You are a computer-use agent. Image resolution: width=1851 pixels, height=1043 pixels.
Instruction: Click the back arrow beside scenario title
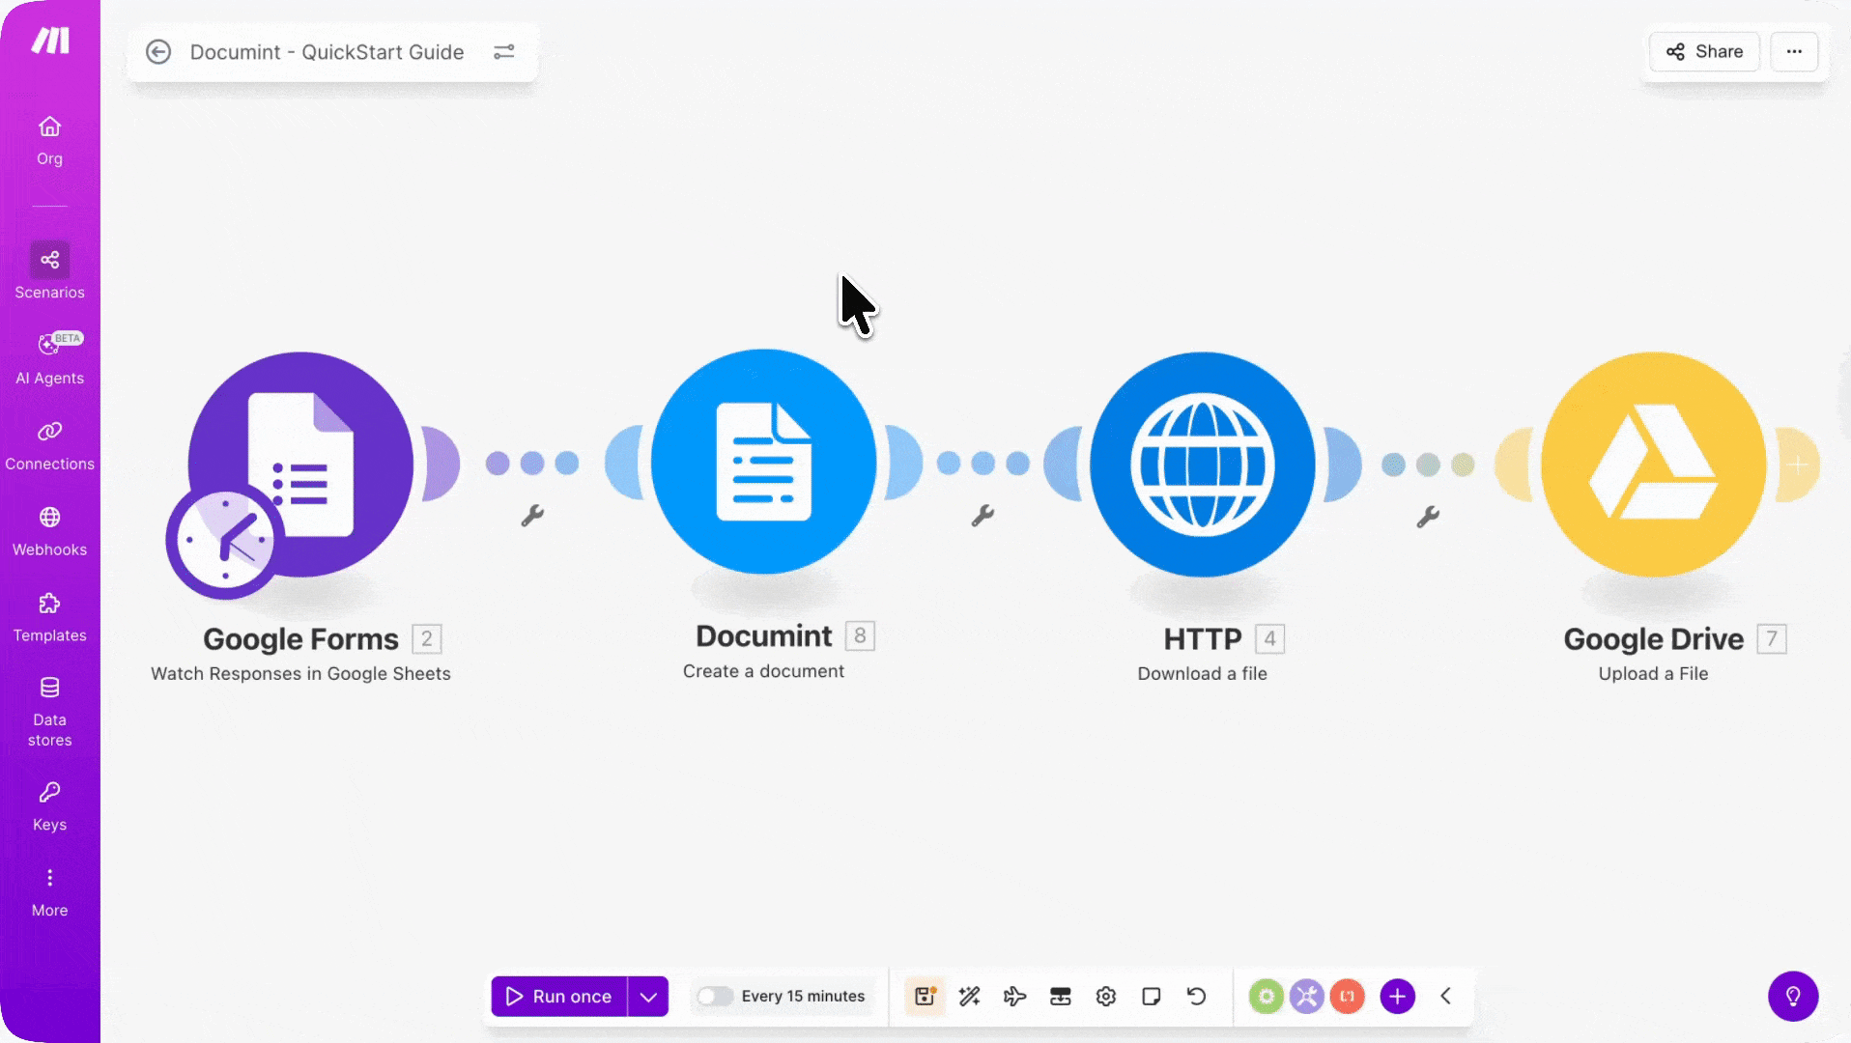(x=158, y=52)
